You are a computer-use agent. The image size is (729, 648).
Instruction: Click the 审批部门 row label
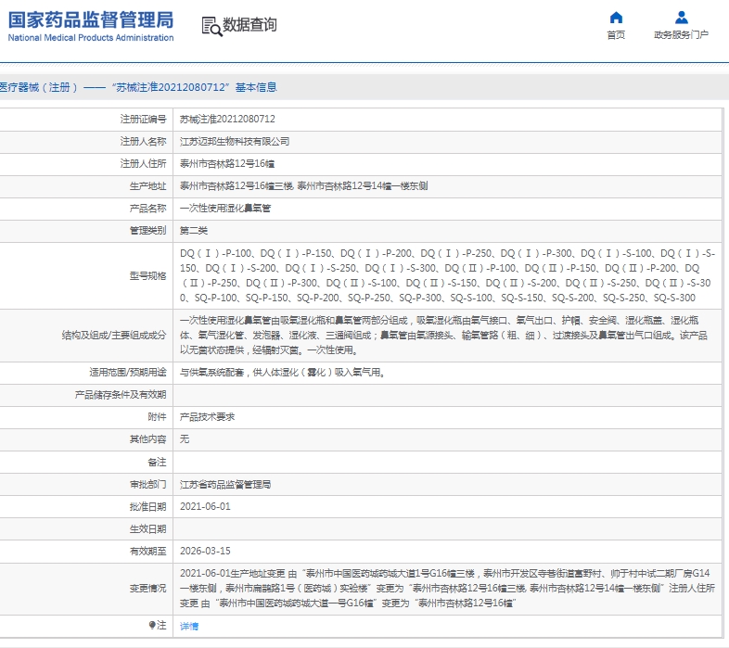tap(147, 484)
